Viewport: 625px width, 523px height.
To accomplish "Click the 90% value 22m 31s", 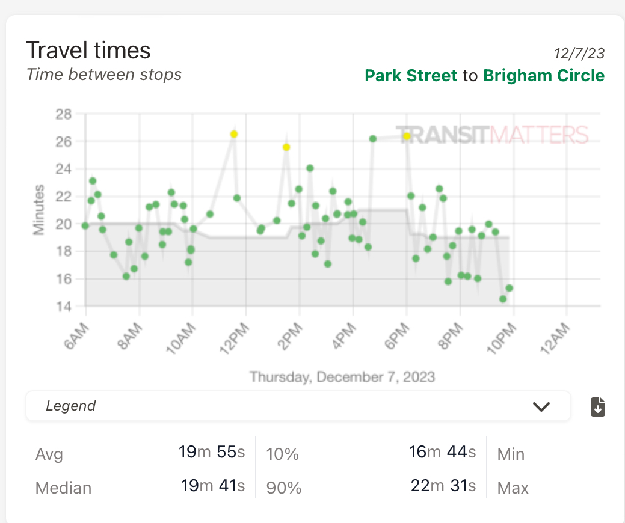I will tap(442, 486).
